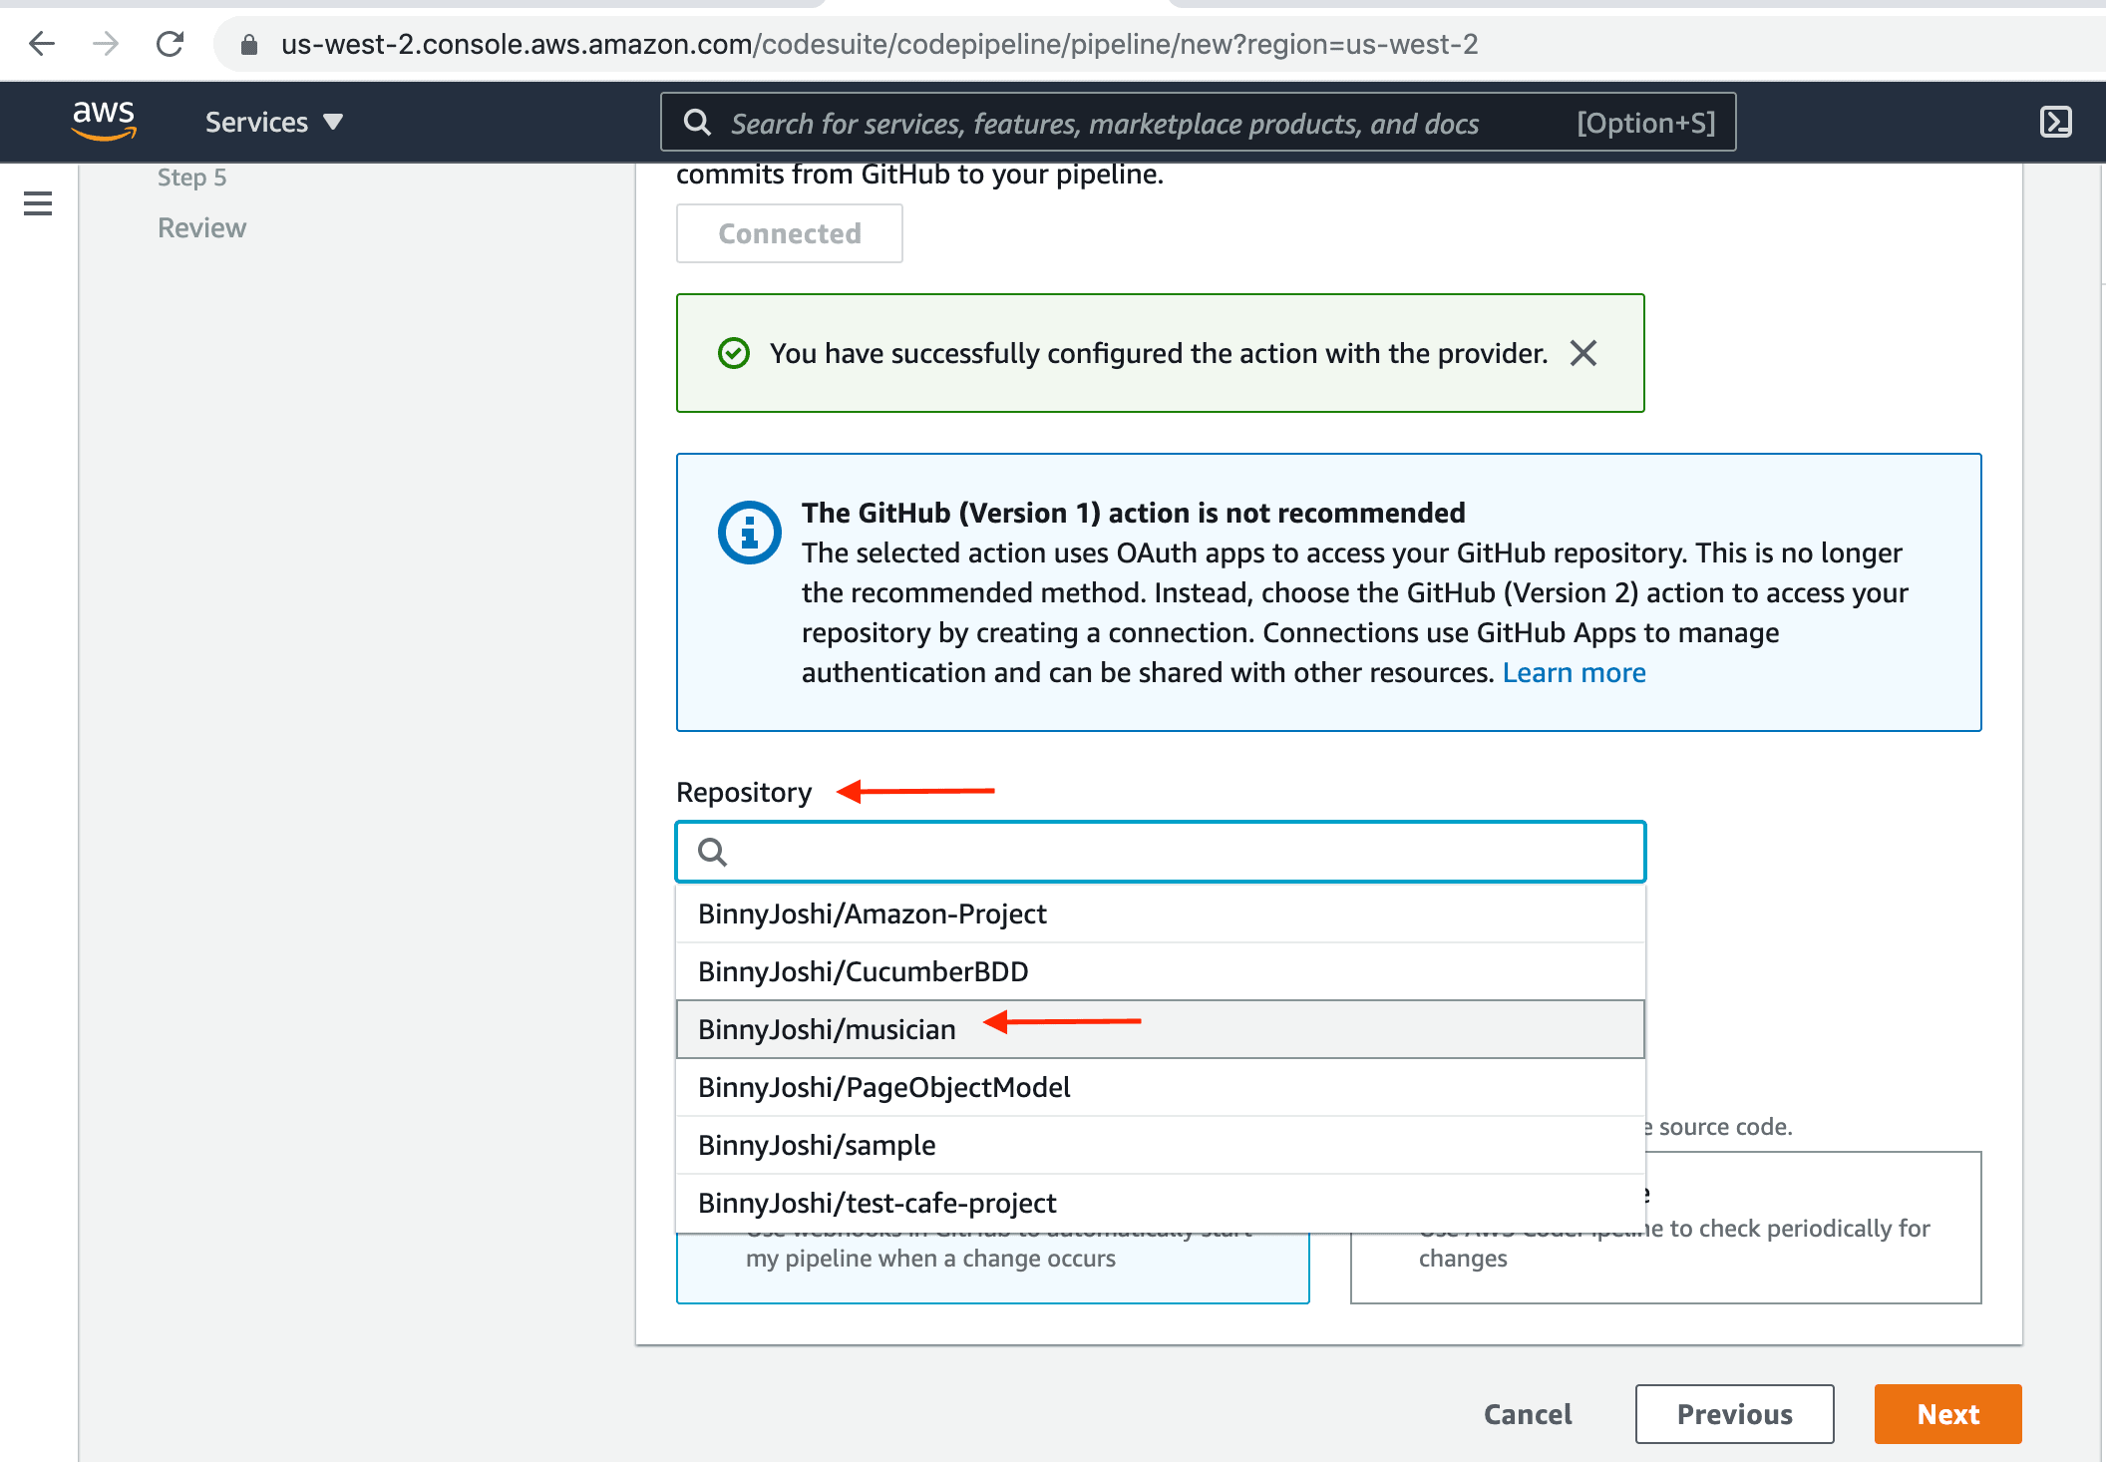Focus the Repository search input
The width and height of the screenshot is (2106, 1462).
1161,852
